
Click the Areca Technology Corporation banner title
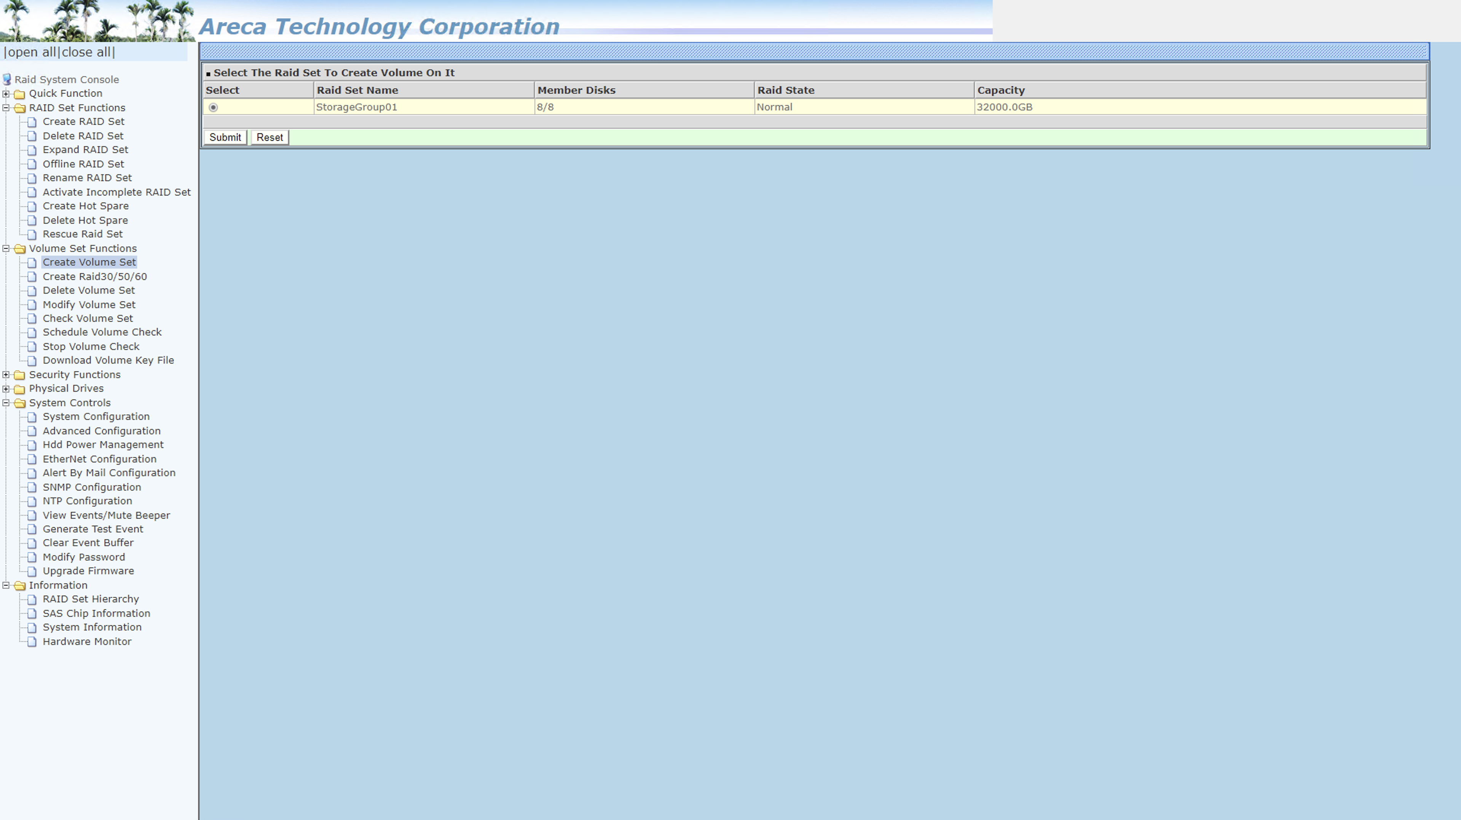click(x=379, y=27)
